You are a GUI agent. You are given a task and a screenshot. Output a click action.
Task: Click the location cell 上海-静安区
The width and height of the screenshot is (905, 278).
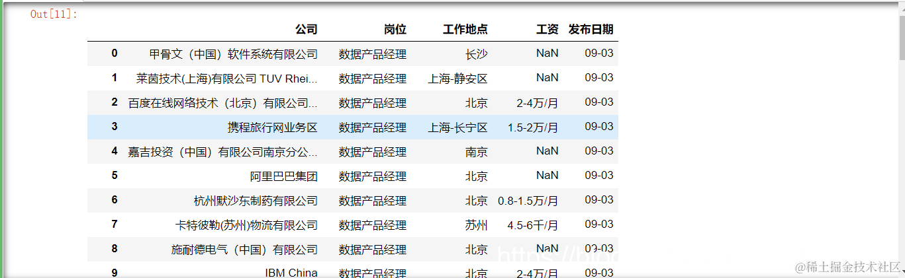458,79
